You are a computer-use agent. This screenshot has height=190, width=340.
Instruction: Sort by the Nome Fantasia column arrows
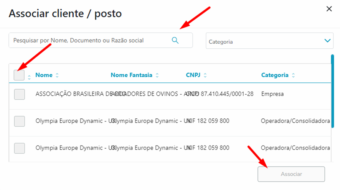coord(157,75)
